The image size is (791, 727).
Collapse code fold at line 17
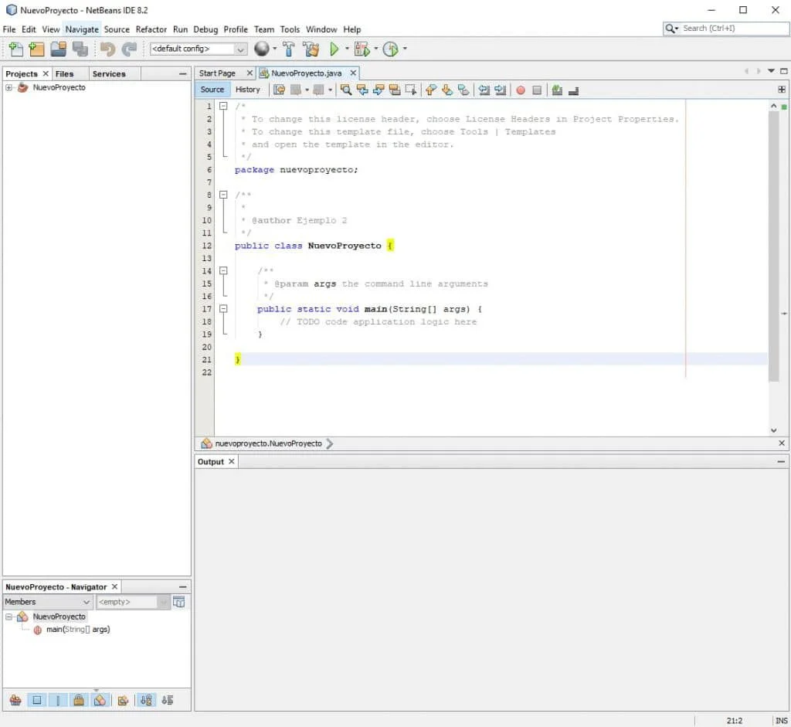(223, 309)
